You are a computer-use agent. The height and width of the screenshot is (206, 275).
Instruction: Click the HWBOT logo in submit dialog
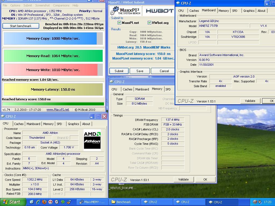click(x=159, y=11)
